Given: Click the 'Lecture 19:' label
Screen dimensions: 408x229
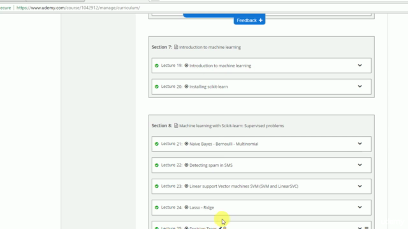Looking at the screenshot, I should pyautogui.click(x=171, y=66).
